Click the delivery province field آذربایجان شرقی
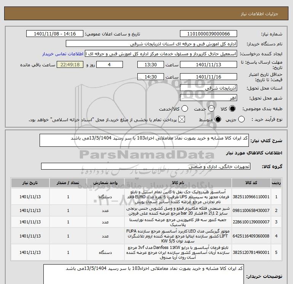The height and width of the screenshot is (284, 293). [209, 88]
